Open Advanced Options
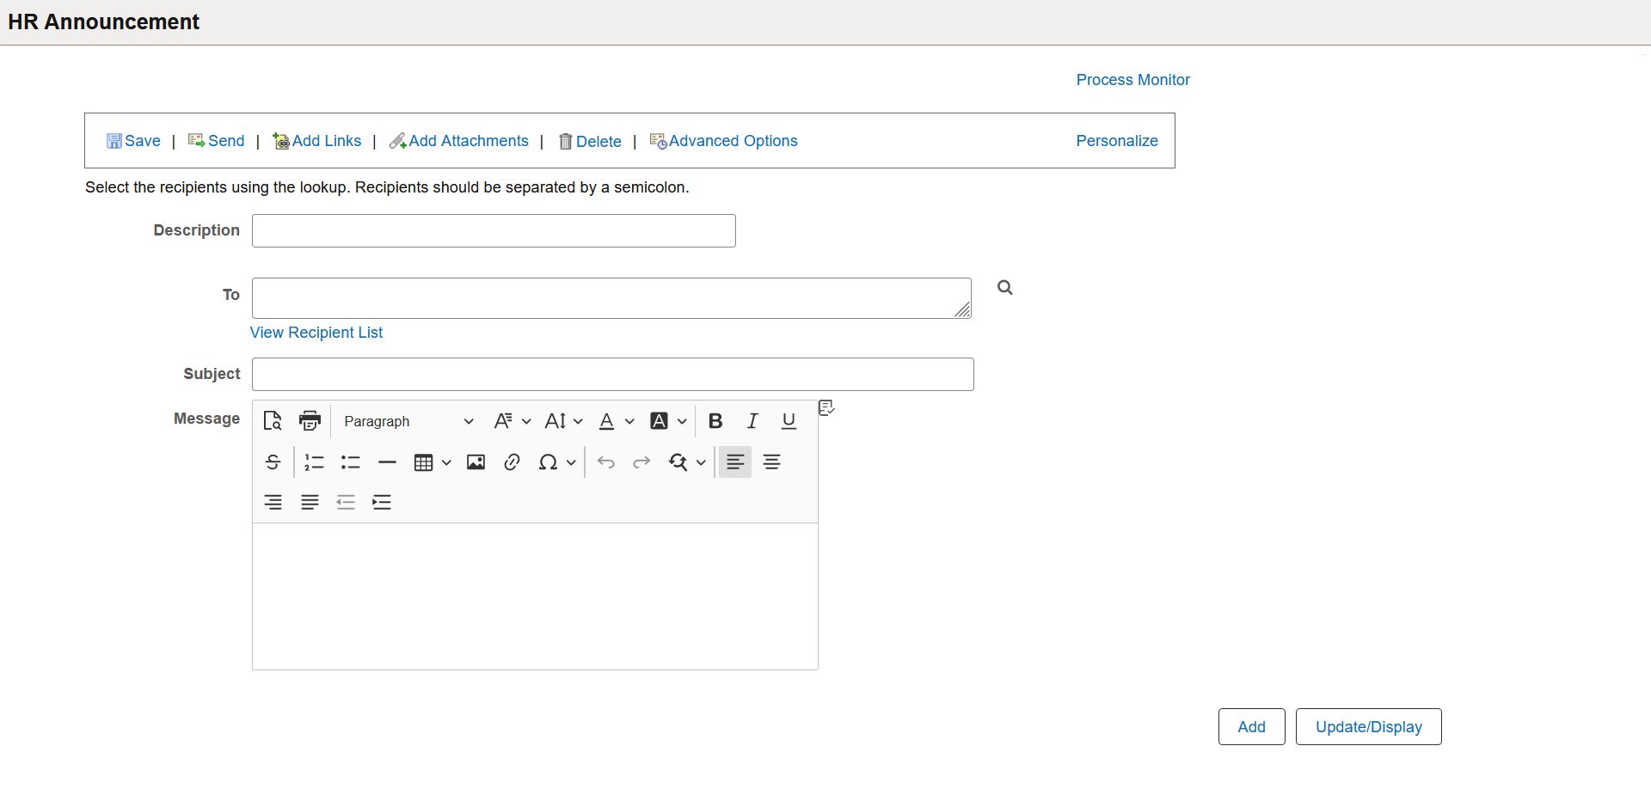Screen dimensions: 1651x789 723,141
